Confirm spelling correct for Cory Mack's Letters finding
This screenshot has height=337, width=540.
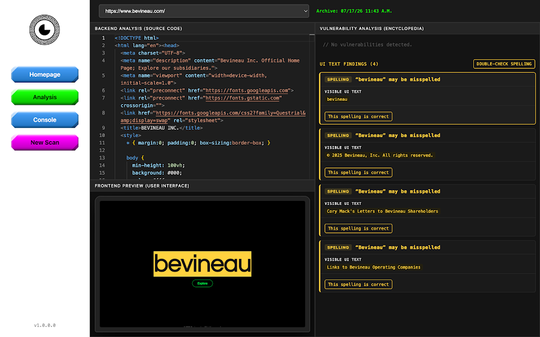tap(358, 228)
